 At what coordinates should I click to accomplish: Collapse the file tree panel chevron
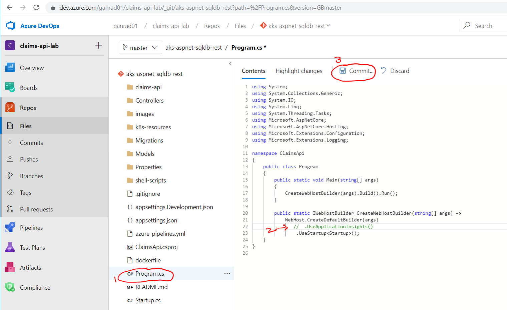(230, 64)
